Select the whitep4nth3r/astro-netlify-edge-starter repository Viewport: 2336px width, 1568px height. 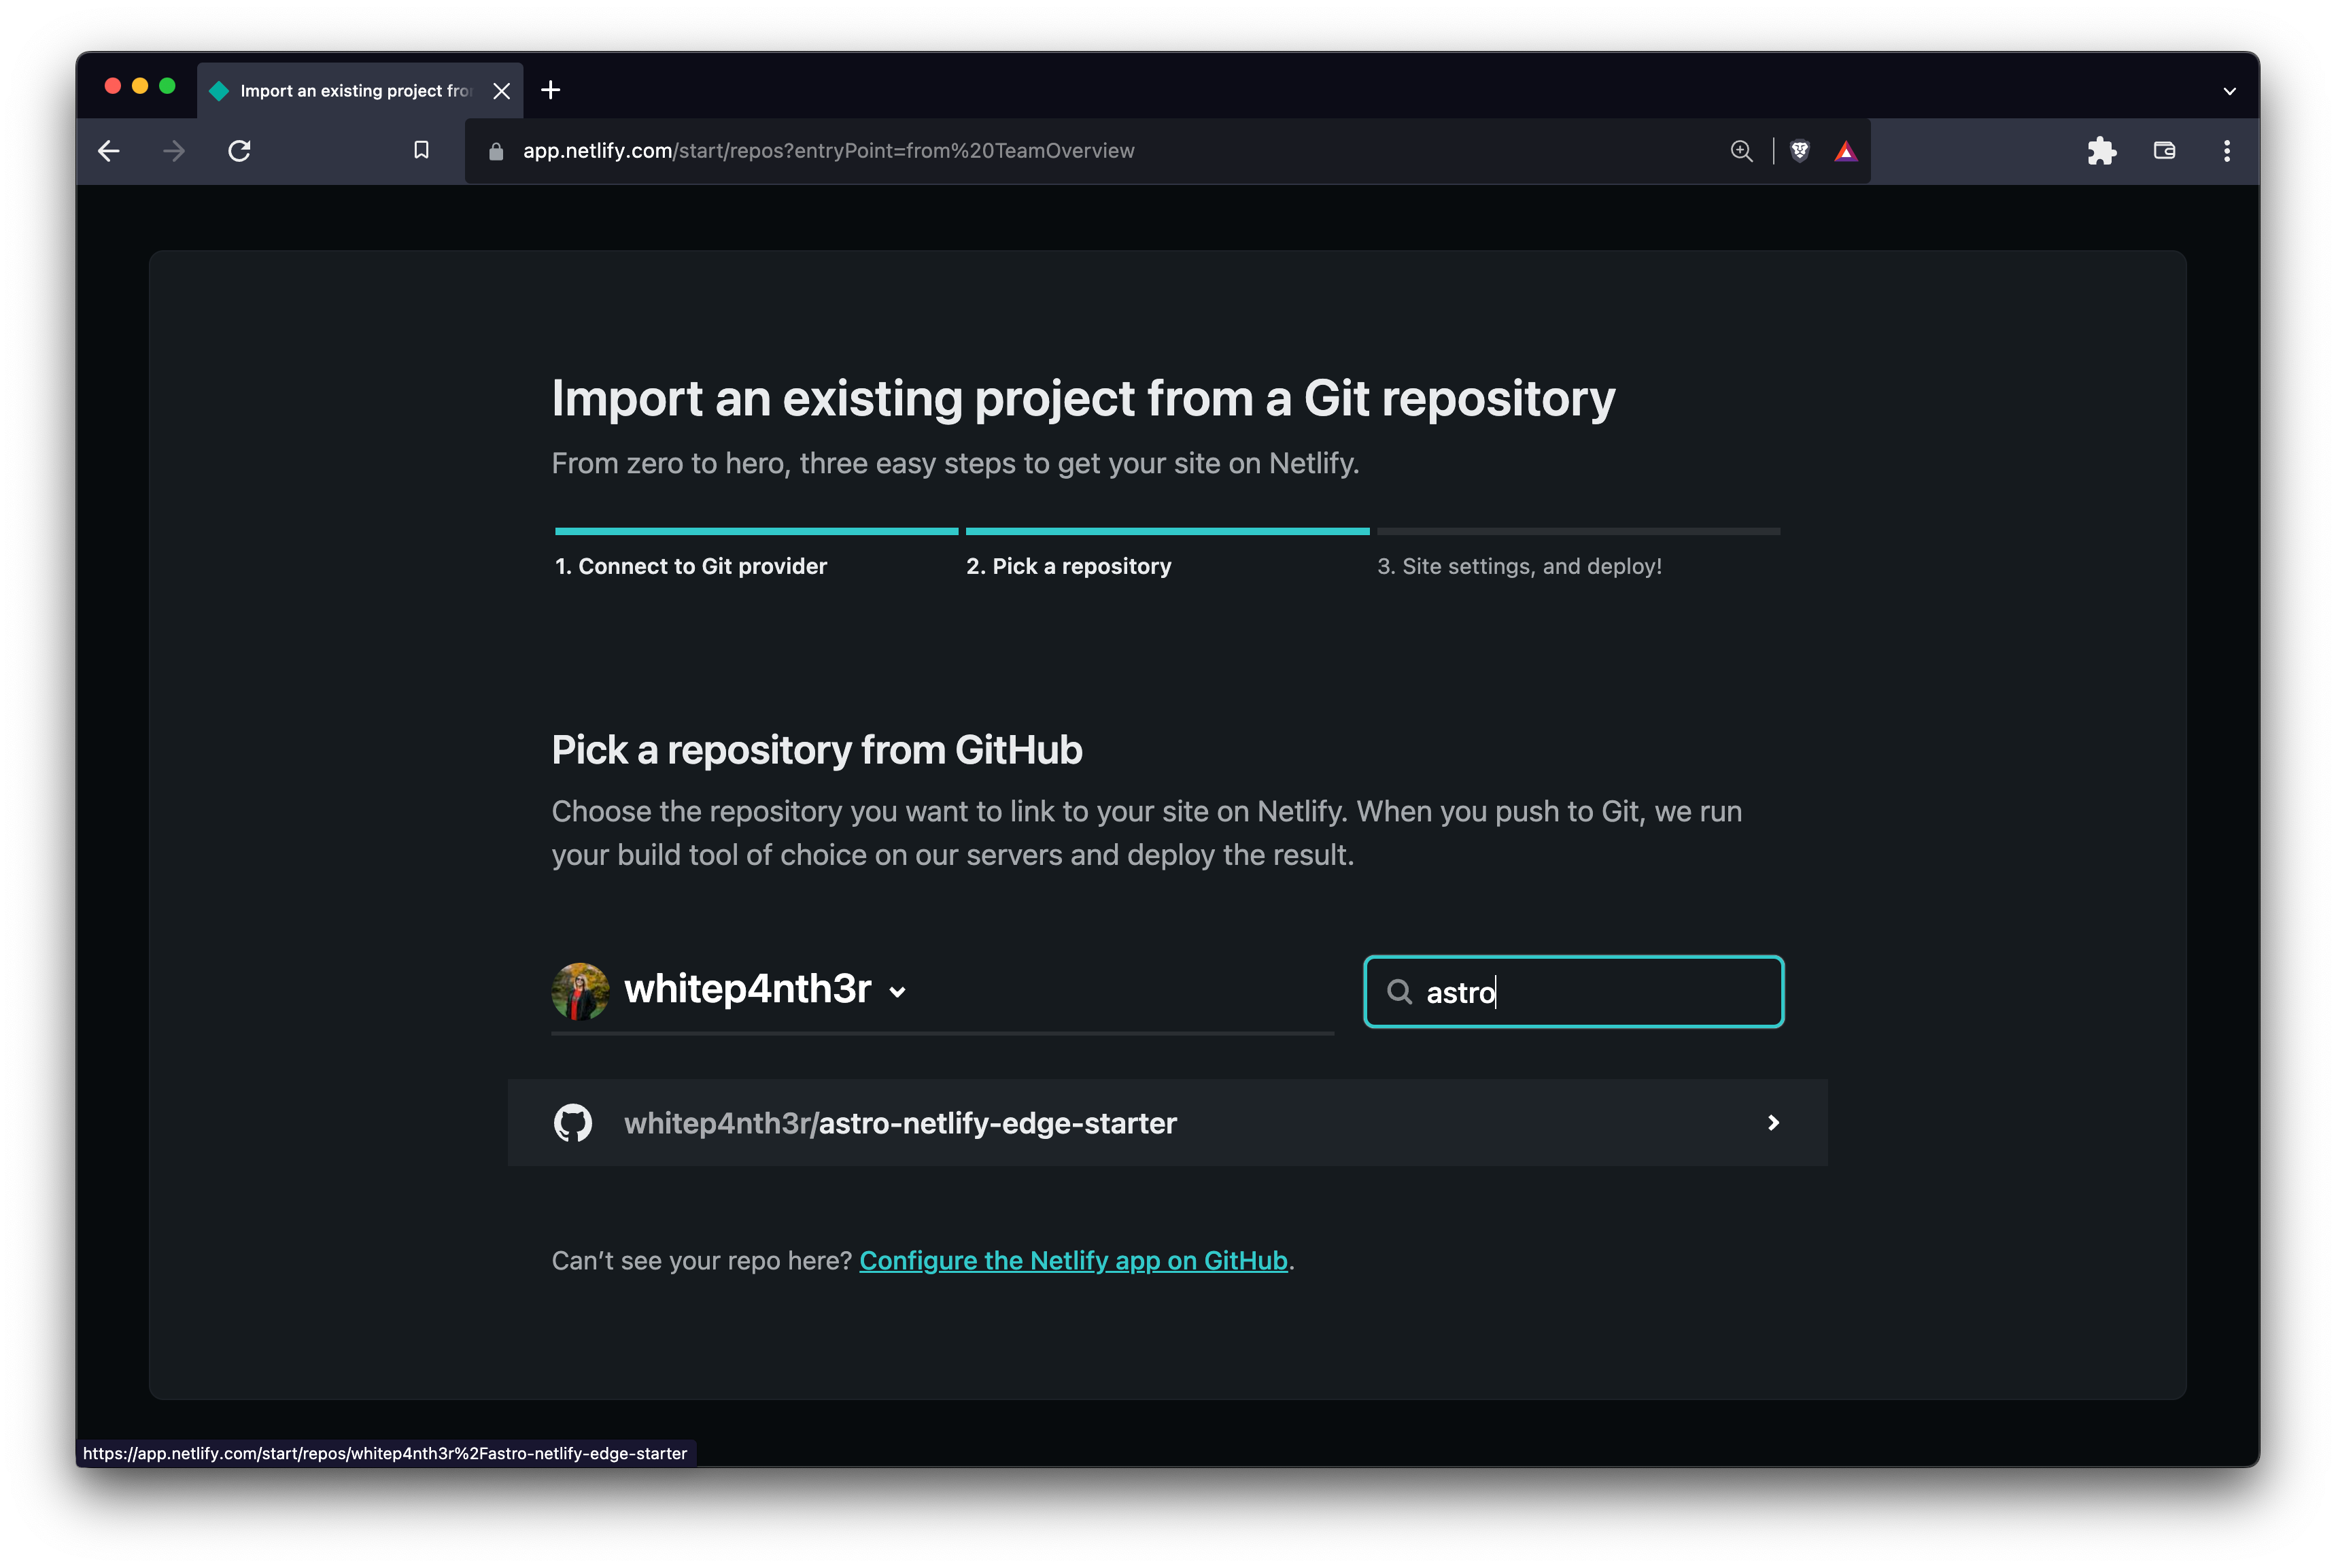pyautogui.click(x=899, y=1123)
